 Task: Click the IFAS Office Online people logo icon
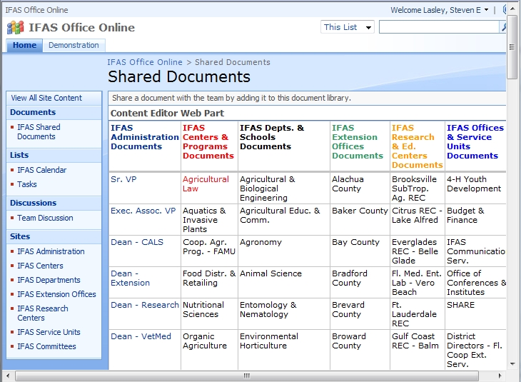click(15, 27)
